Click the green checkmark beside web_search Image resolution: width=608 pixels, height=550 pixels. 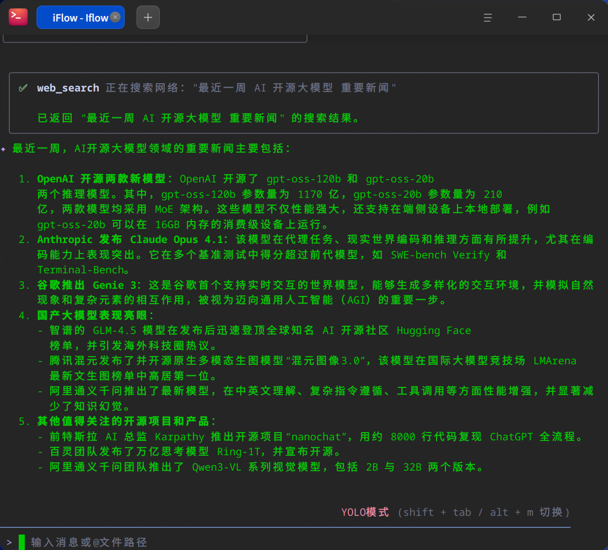[x=23, y=88]
